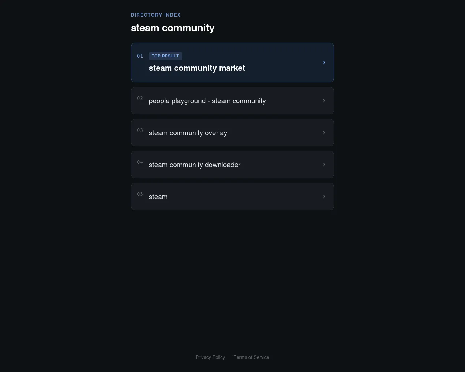This screenshot has width=465, height=372.
Task: Click the 03 index number
Action: (x=140, y=130)
